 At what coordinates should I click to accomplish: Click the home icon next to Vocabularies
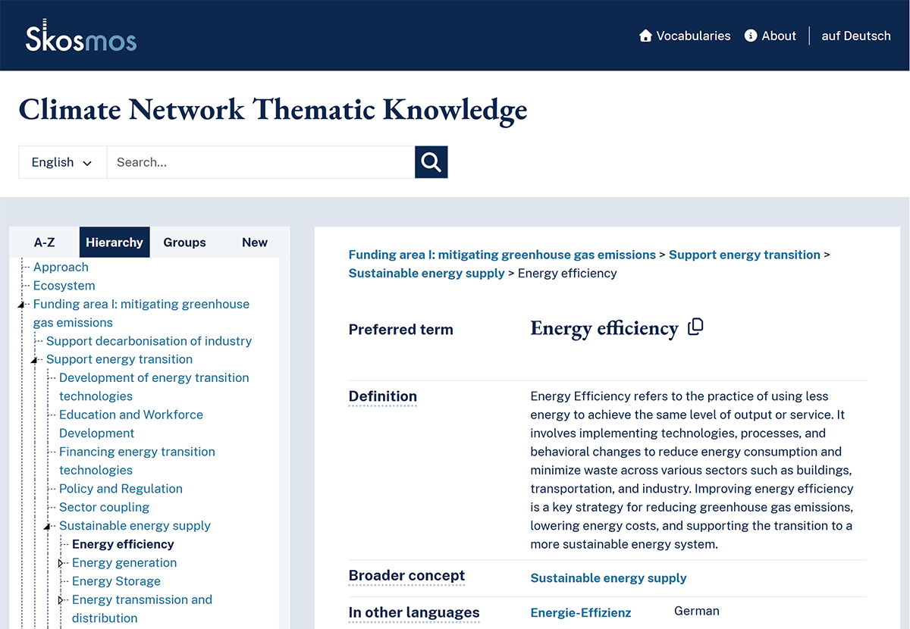point(645,36)
